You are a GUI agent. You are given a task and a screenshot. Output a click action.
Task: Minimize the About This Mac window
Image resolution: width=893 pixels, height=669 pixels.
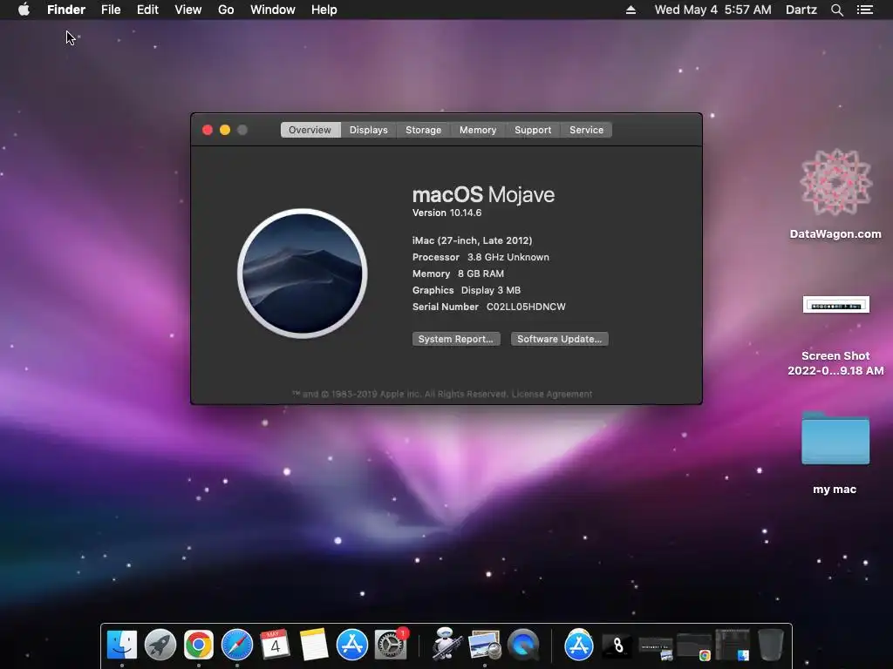click(225, 130)
